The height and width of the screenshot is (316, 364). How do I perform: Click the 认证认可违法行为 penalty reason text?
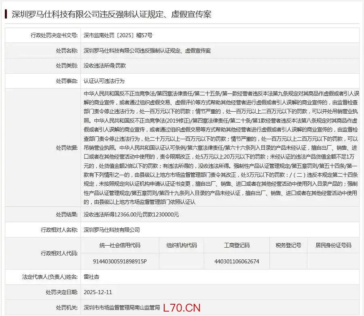[x=101, y=81]
